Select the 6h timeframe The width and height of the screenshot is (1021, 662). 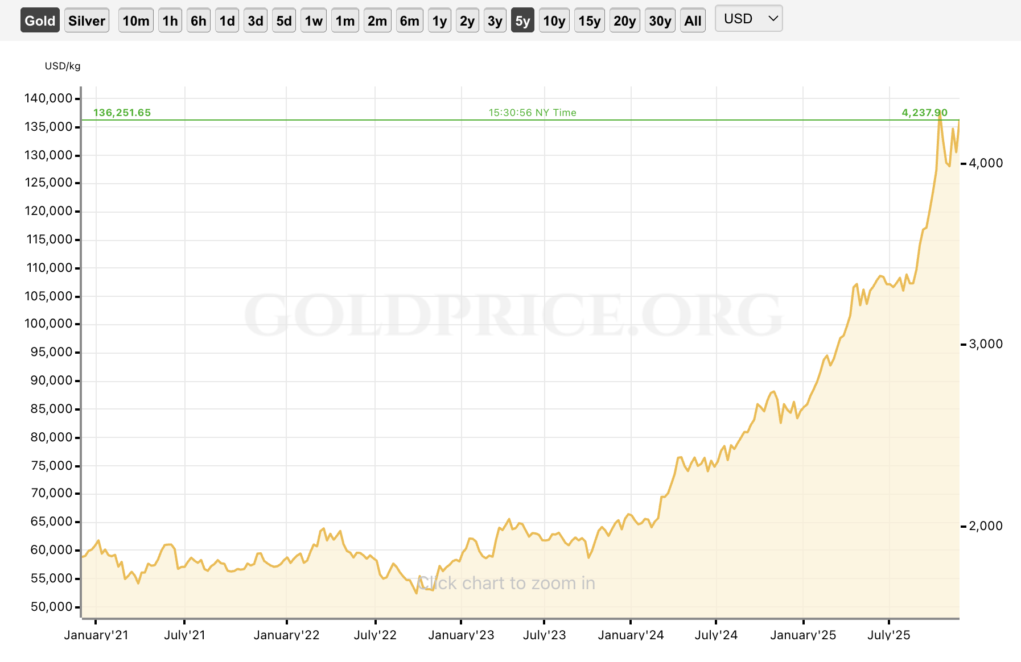coord(198,19)
